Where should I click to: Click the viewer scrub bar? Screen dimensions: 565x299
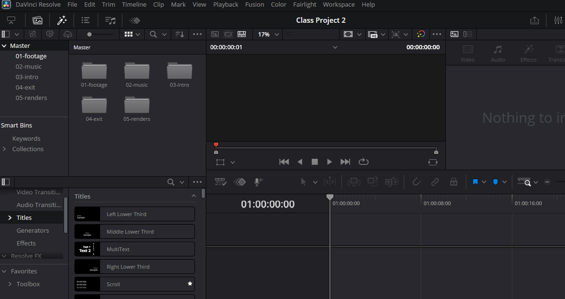(x=326, y=148)
